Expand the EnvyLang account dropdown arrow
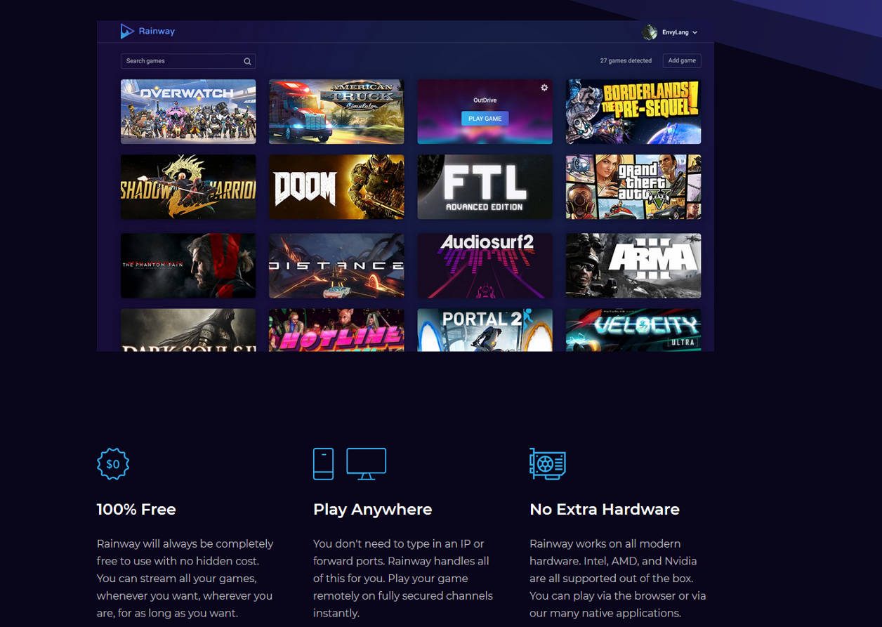 pos(695,33)
